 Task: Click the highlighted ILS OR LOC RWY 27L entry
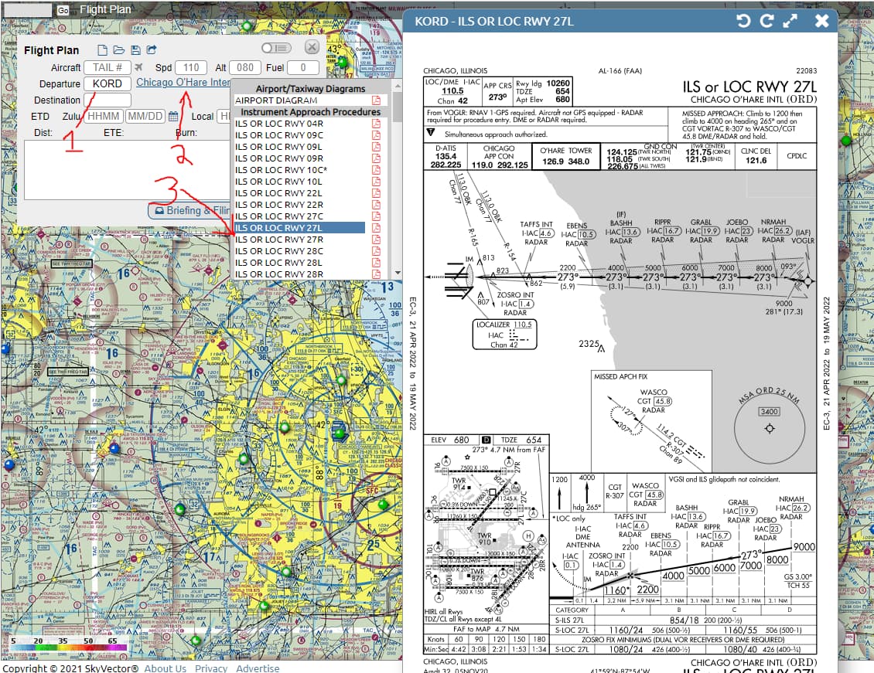pos(300,228)
